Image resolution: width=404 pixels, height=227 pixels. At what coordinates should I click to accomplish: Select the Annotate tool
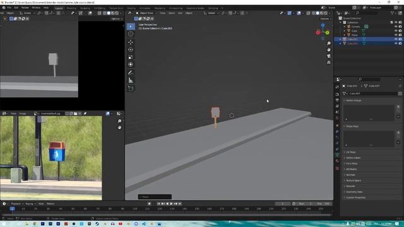[x=131, y=73]
